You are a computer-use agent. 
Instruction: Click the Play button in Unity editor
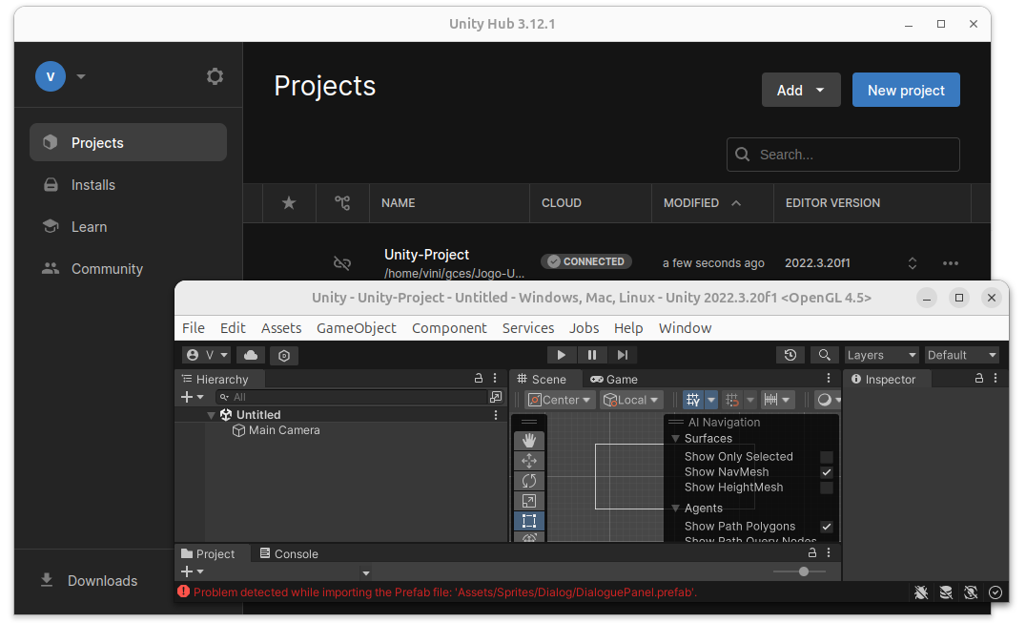562,355
